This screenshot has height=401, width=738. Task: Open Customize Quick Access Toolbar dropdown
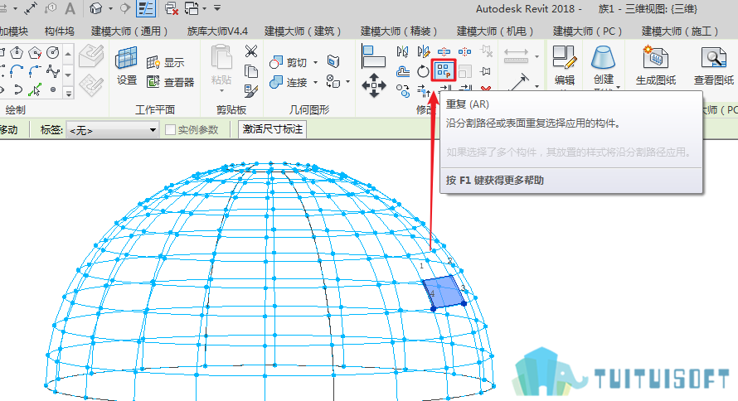[x=217, y=8]
